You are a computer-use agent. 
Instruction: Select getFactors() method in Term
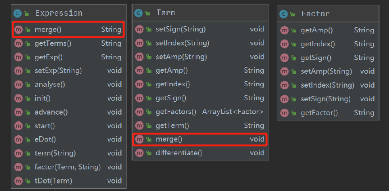coord(176,111)
